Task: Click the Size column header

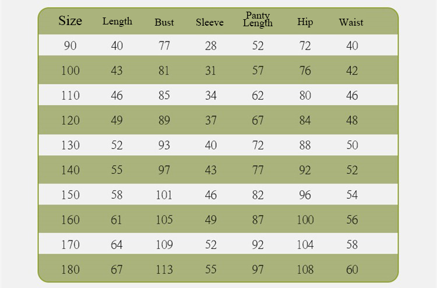Action: point(71,20)
